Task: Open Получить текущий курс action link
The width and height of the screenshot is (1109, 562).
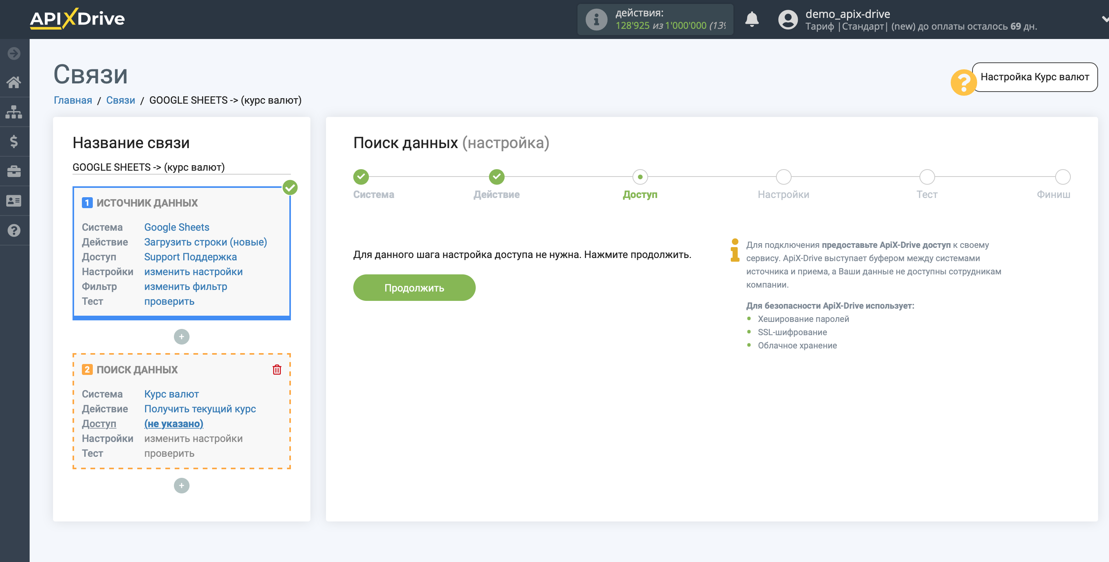Action: 200,409
